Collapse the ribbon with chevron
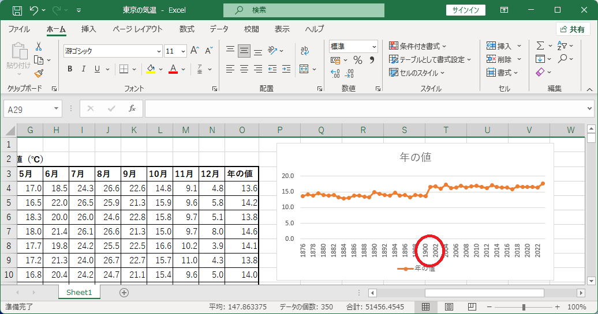This screenshot has height=314, width=598. click(x=589, y=89)
